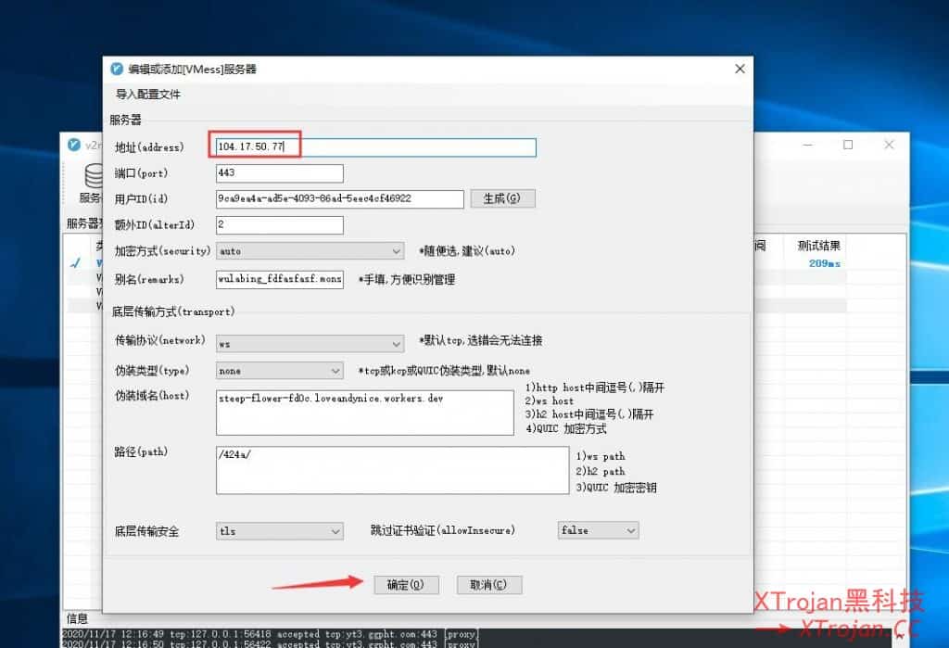Click inside the 地址(address) input field

click(x=371, y=146)
